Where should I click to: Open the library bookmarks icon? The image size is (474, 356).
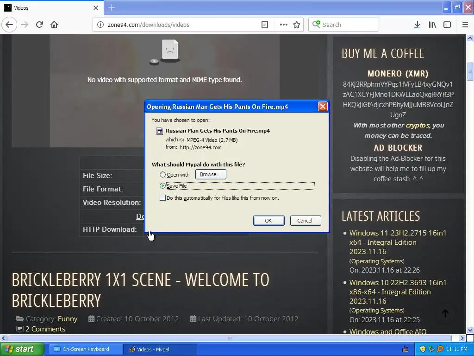pyautogui.click(x=432, y=25)
